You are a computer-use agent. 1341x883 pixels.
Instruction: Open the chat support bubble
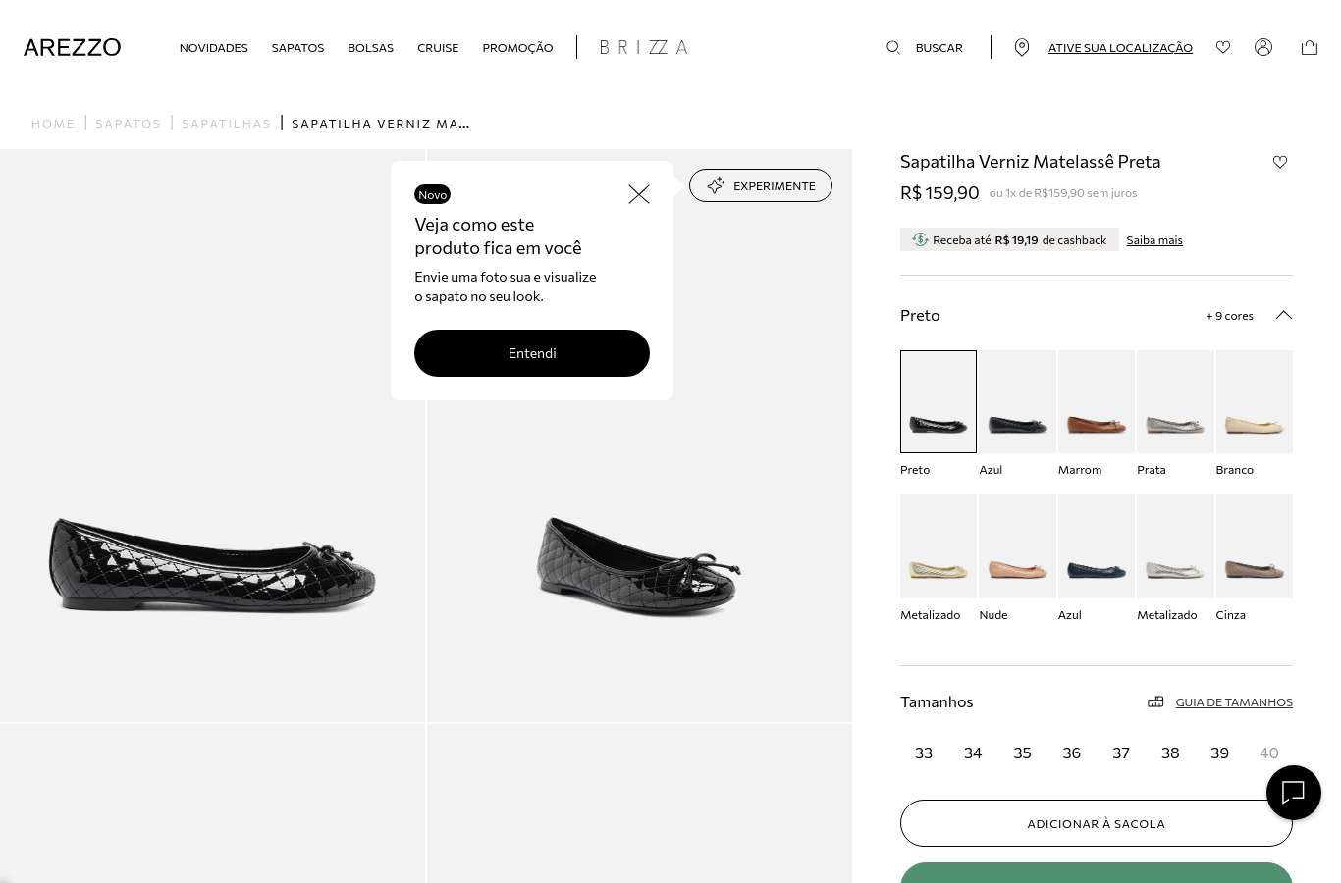coord(1294,793)
